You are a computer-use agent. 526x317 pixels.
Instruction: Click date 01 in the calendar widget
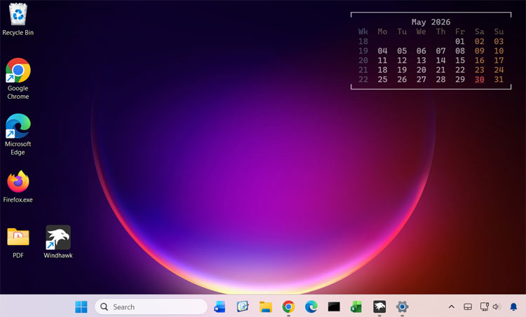pyautogui.click(x=460, y=41)
